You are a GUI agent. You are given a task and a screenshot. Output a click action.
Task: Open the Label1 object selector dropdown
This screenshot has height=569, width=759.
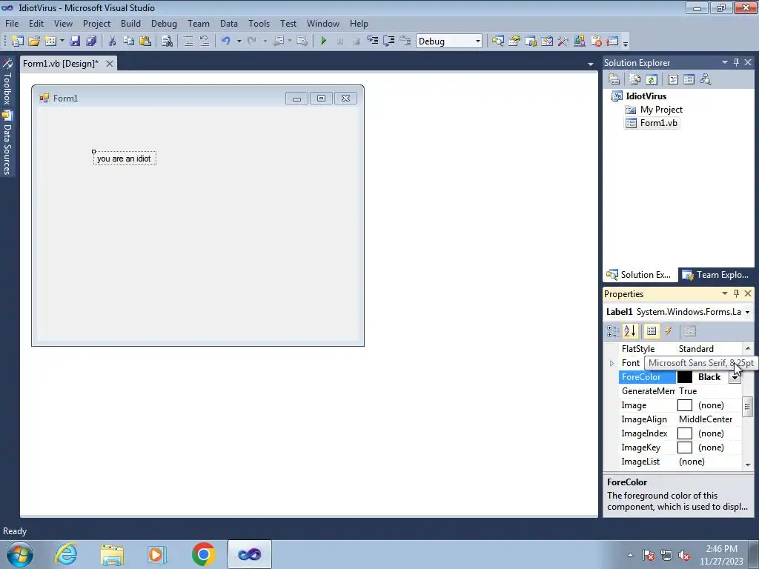747,312
